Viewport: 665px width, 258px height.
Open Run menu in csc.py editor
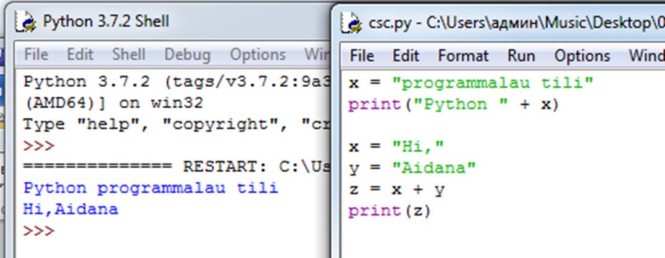[521, 56]
